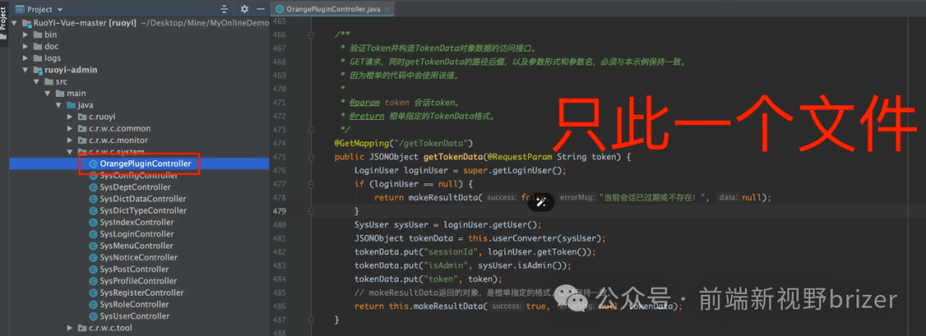926x336 pixels.
Task: Expand the c.r.w.c.tool package
Action: (70, 327)
